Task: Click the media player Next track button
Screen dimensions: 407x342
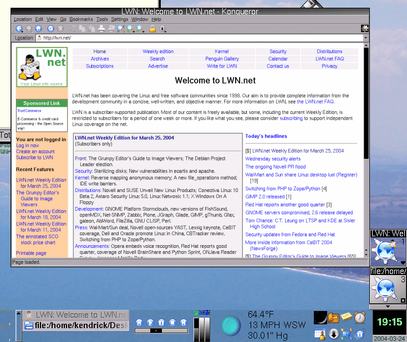Action: click(184, 322)
